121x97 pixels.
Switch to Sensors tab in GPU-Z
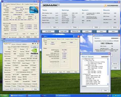click(x=13, y=44)
